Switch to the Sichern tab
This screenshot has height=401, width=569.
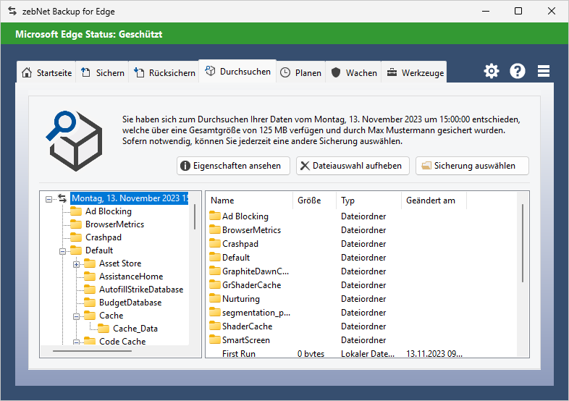click(103, 72)
